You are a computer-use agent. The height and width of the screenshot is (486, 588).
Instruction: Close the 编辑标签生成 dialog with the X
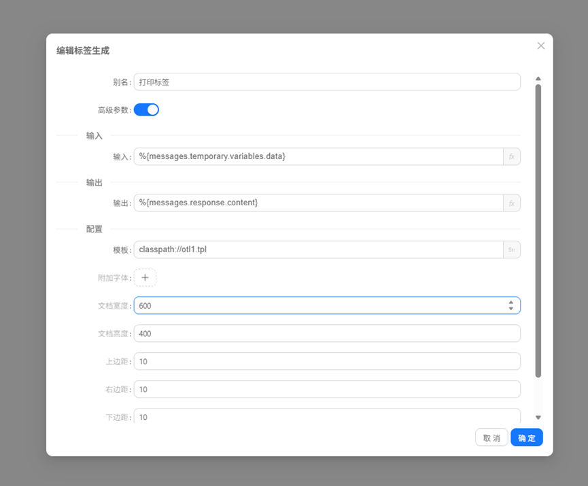point(541,46)
